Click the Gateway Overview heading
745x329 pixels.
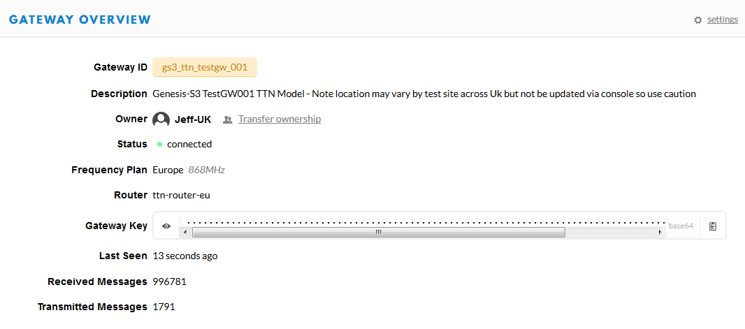[x=80, y=20]
